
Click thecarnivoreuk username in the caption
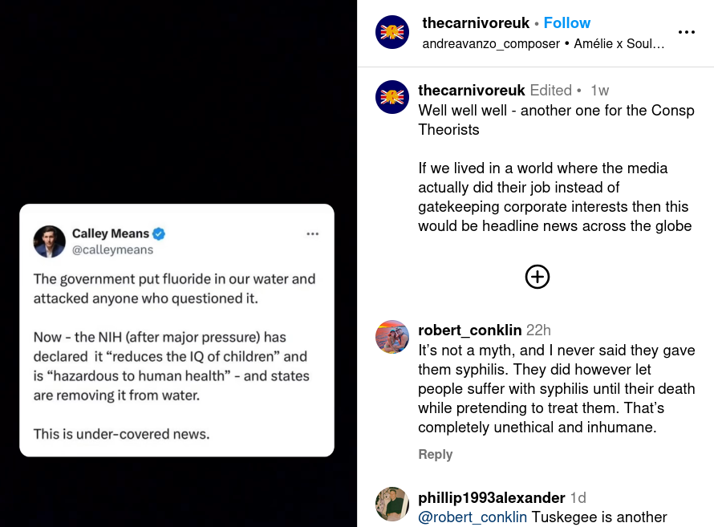point(472,90)
